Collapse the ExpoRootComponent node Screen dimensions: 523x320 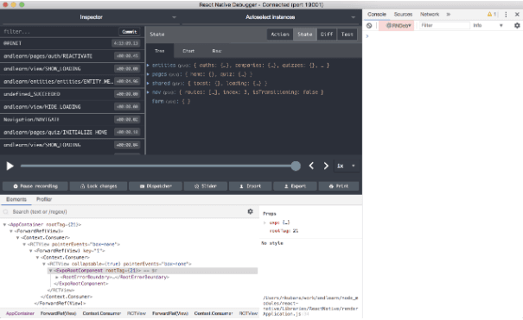coord(51,271)
